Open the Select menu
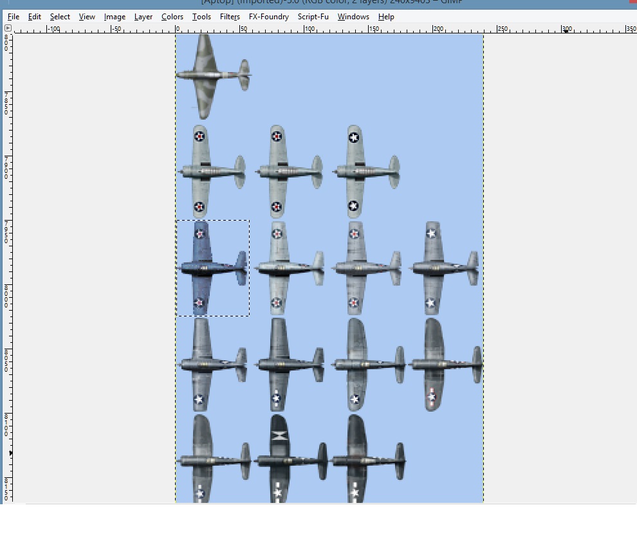 (x=60, y=17)
